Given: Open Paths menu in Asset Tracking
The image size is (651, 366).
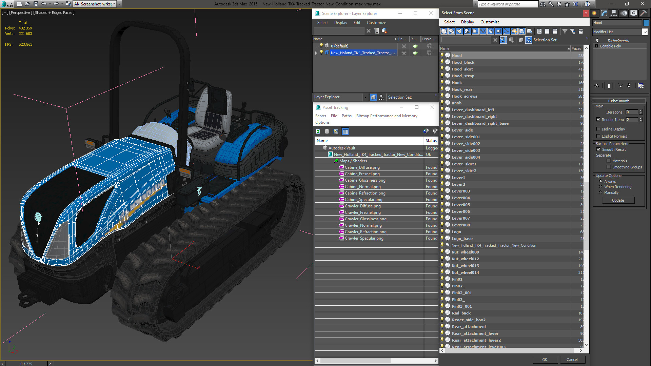Looking at the screenshot, I should (347, 116).
